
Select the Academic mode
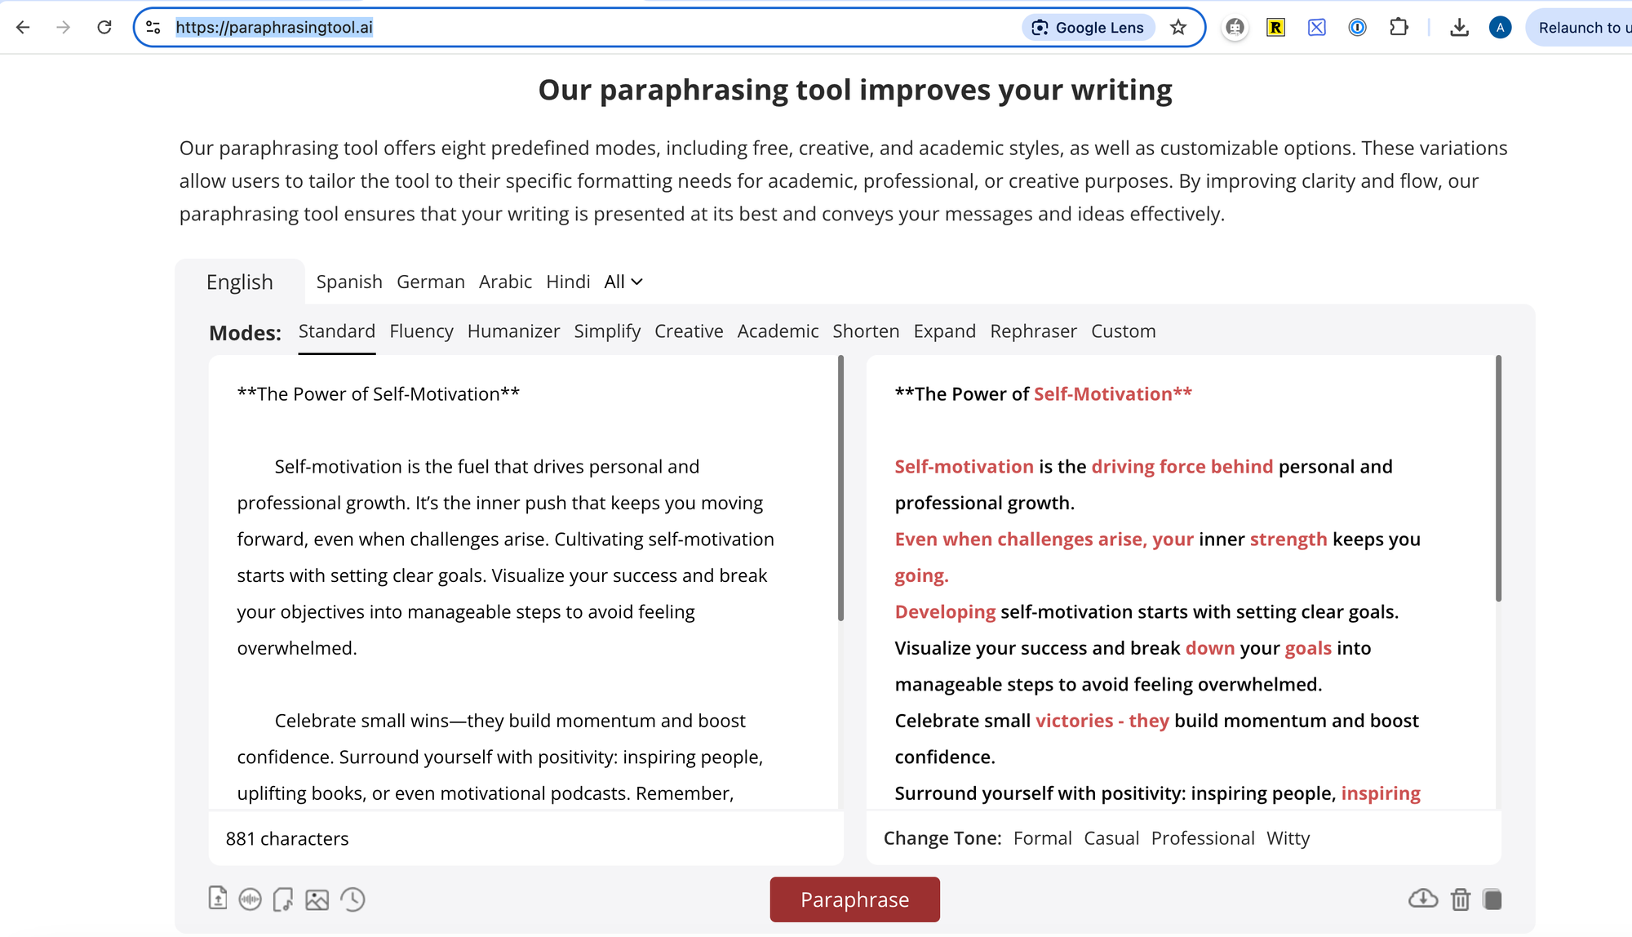coord(778,331)
